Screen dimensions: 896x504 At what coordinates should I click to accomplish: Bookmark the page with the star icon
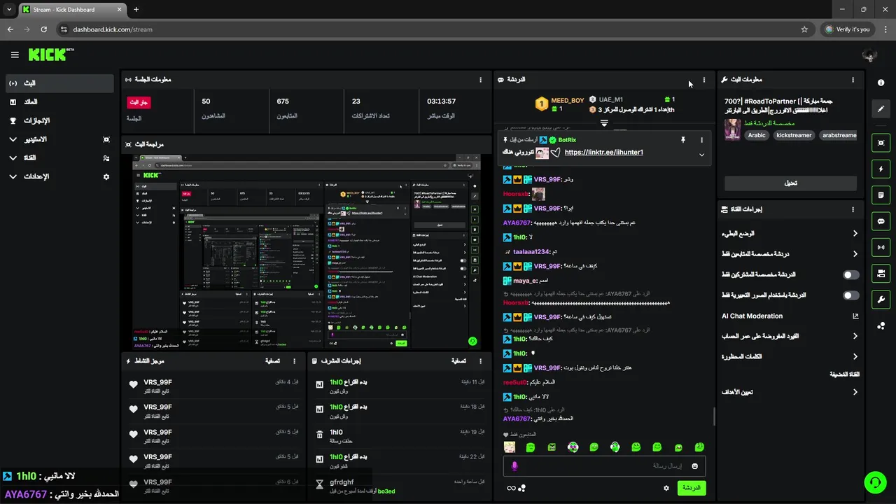(x=804, y=29)
